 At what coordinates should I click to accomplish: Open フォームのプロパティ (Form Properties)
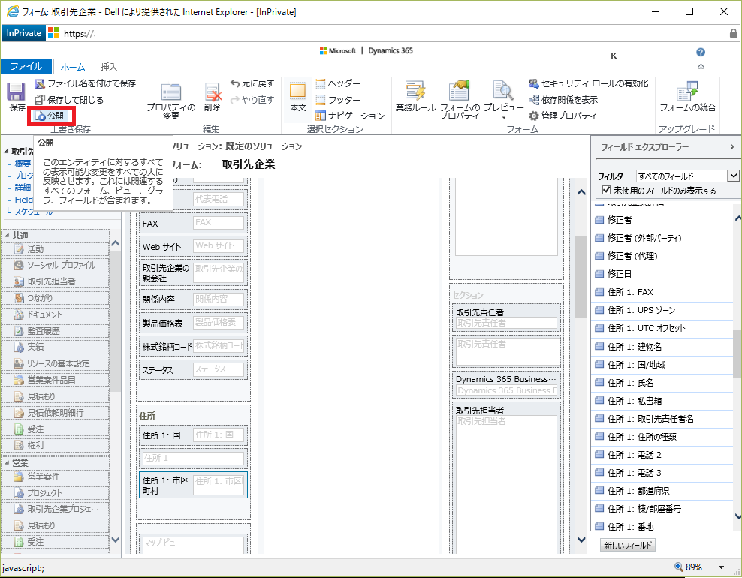(x=460, y=100)
